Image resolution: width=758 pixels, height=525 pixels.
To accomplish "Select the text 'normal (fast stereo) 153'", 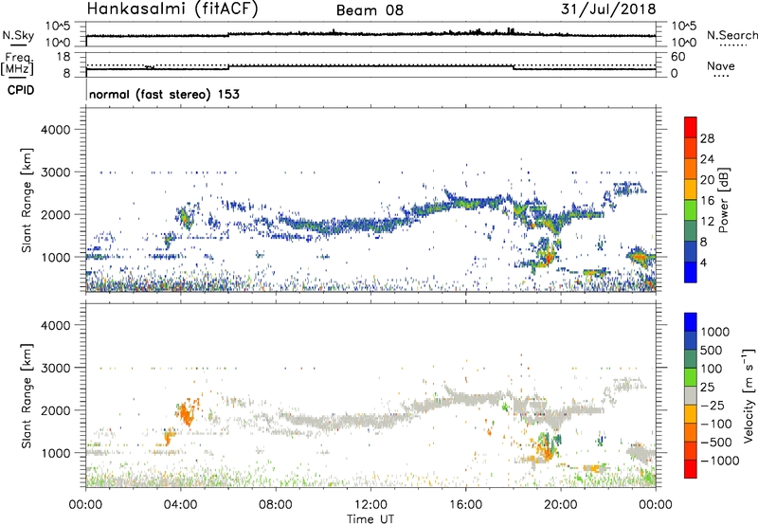I will 164,94.
